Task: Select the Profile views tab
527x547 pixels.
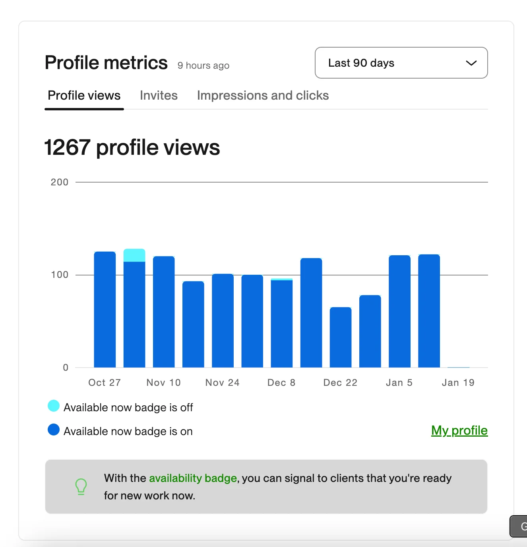Action: (84, 96)
